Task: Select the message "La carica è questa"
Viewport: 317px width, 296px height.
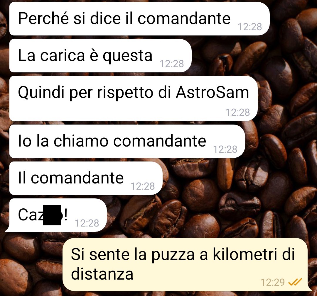Action: point(100,56)
